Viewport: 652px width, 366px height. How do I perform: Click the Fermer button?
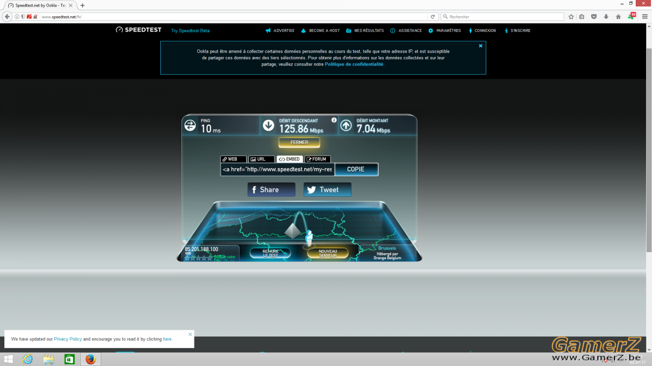pos(299,143)
